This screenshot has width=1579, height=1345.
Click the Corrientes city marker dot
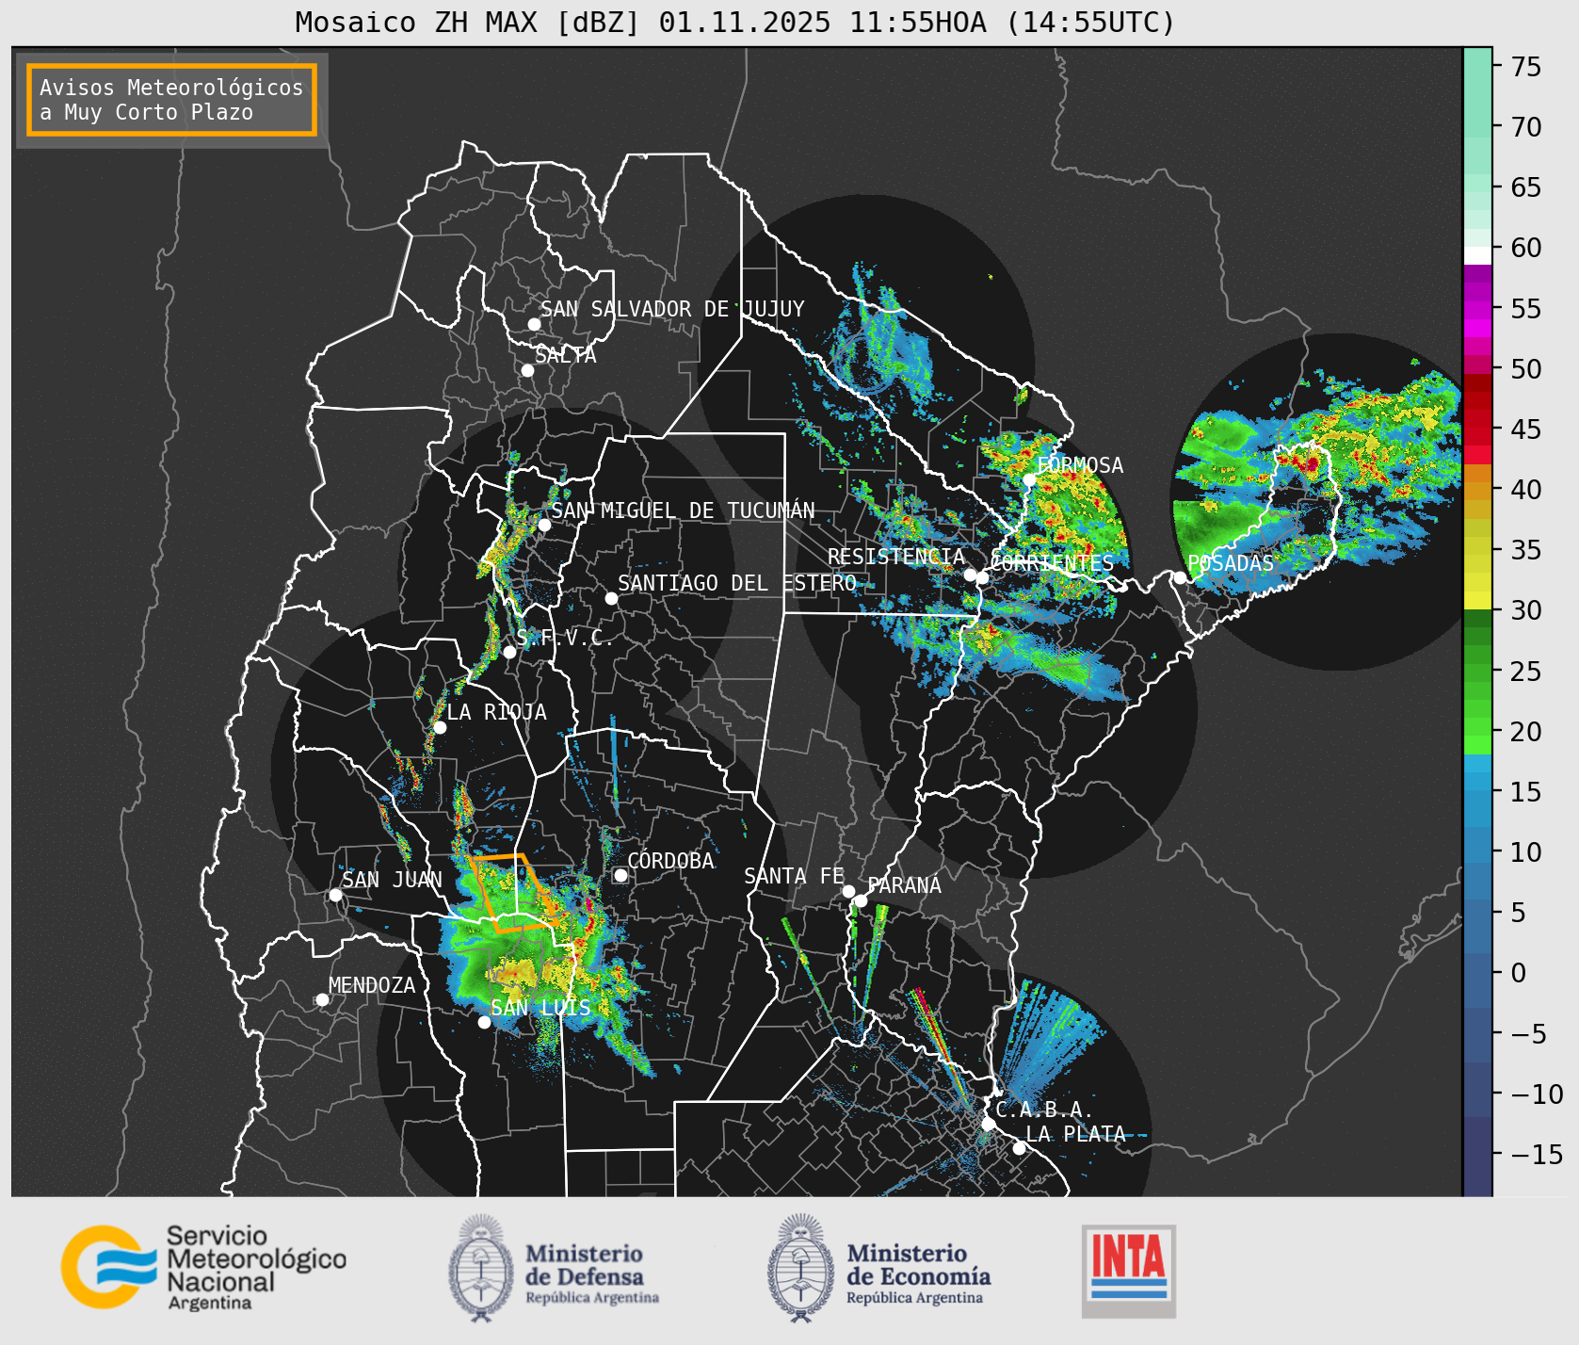982,577
